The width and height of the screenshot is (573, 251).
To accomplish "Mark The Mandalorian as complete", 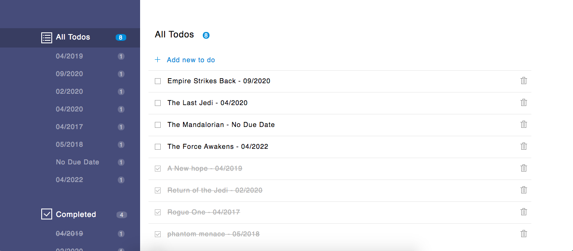I will coord(158,125).
